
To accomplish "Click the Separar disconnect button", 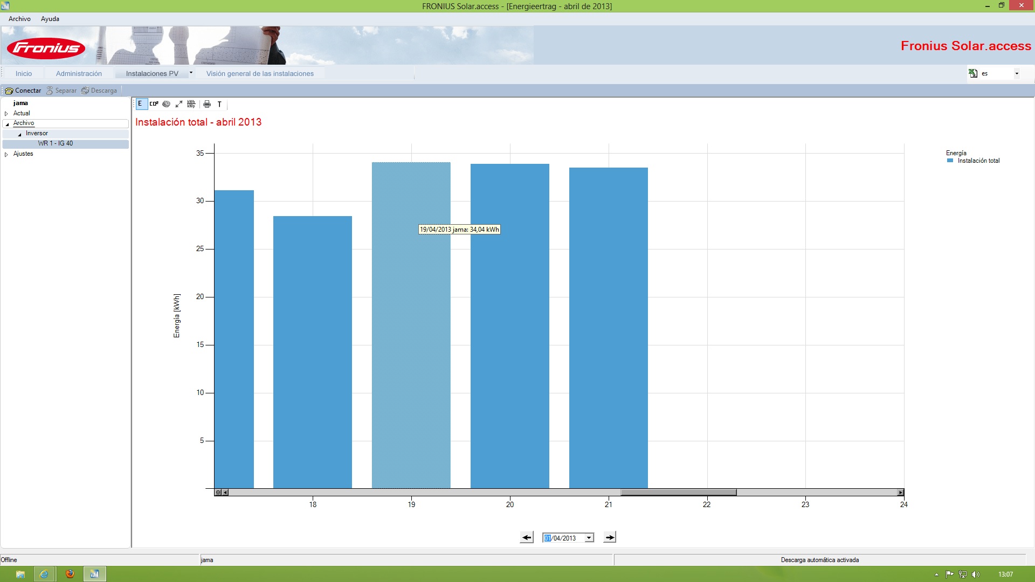I will pyautogui.click(x=61, y=91).
